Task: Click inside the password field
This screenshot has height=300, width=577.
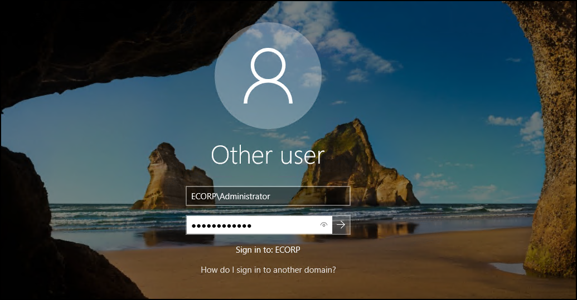Action: (259, 225)
